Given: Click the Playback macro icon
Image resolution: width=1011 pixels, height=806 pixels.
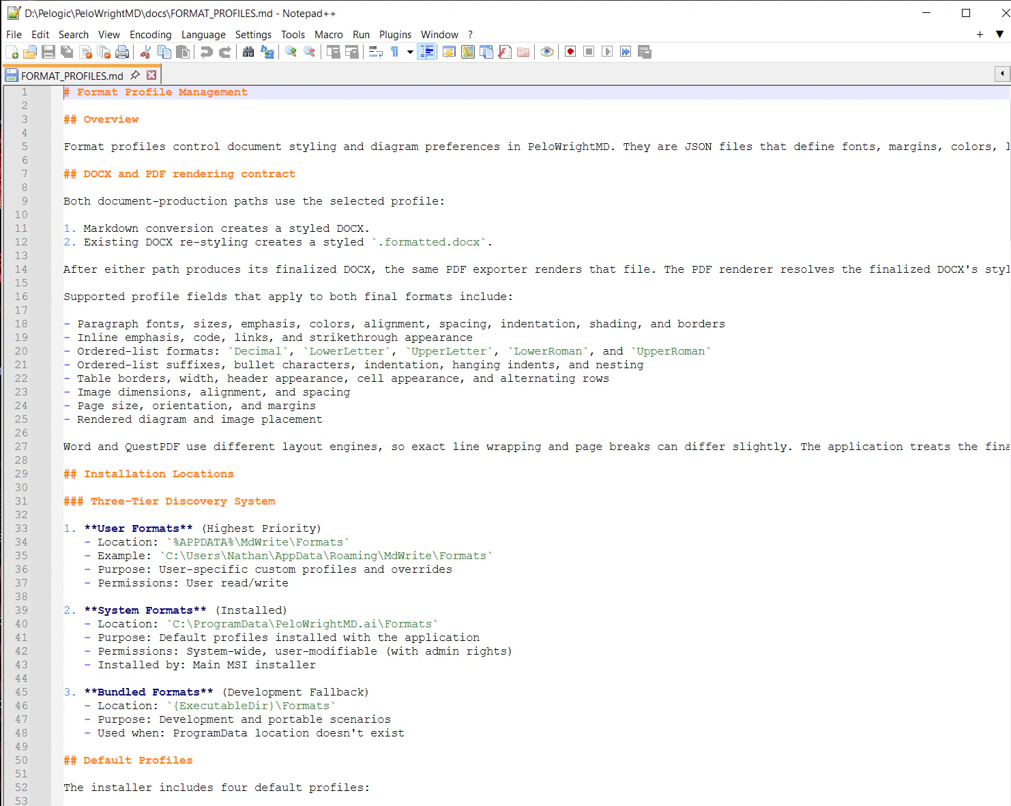Looking at the screenshot, I should tap(607, 52).
